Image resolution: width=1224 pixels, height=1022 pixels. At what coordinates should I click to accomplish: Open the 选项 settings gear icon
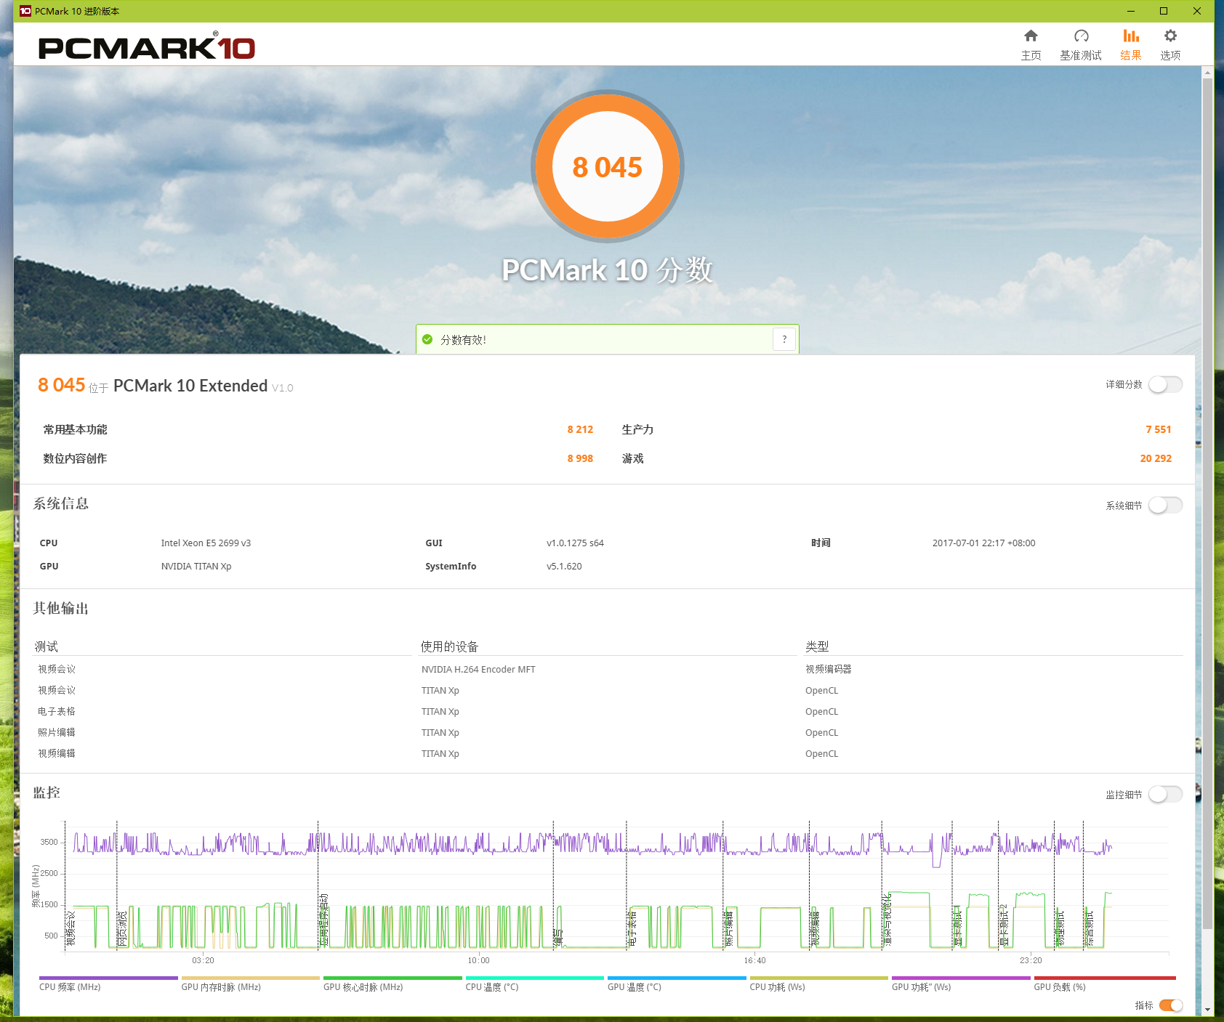pyautogui.click(x=1170, y=44)
